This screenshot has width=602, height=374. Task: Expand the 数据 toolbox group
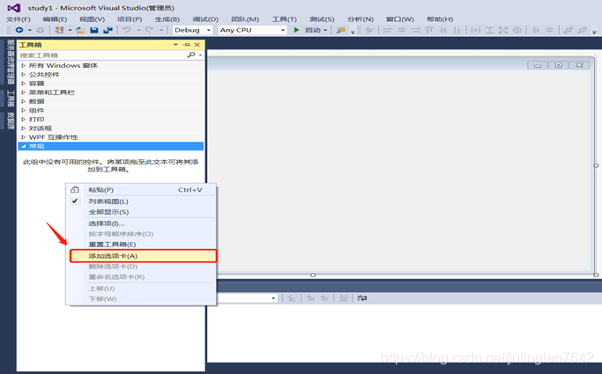24,101
